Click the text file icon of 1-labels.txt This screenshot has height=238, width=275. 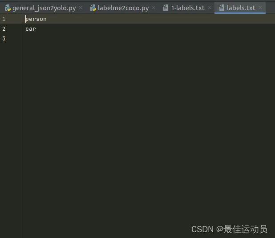tap(166, 8)
